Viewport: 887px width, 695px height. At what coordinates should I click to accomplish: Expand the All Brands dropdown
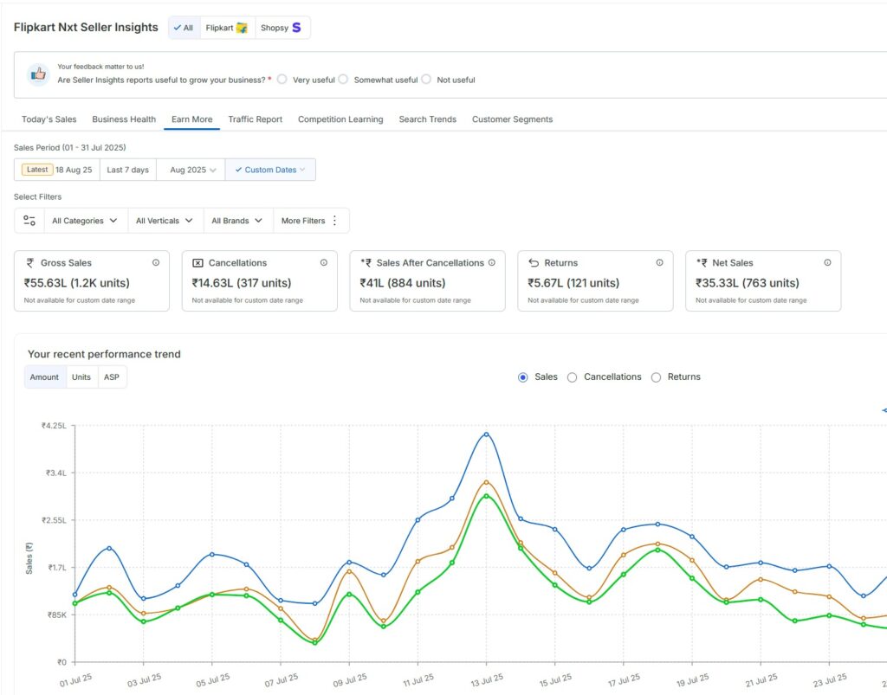tap(236, 221)
